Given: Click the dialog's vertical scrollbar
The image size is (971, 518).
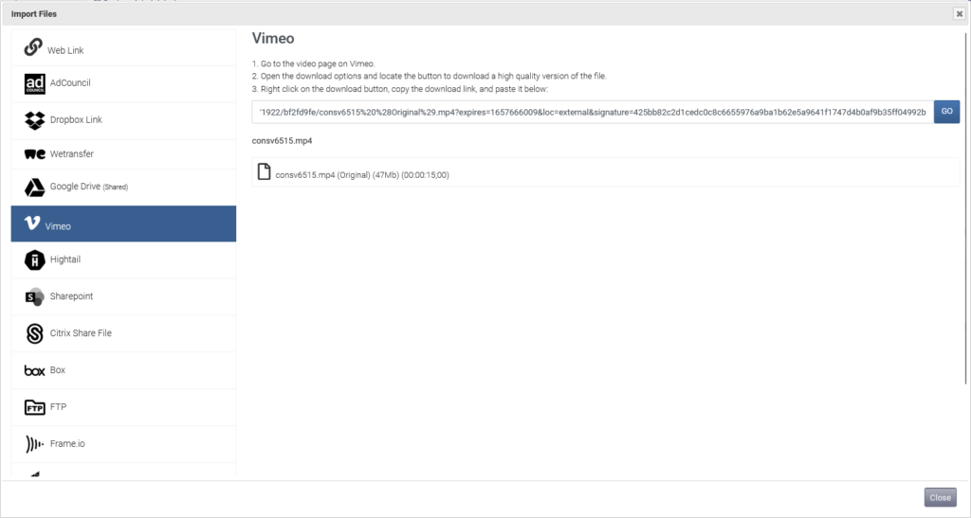Looking at the screenshot, I should tap(965, 207).
